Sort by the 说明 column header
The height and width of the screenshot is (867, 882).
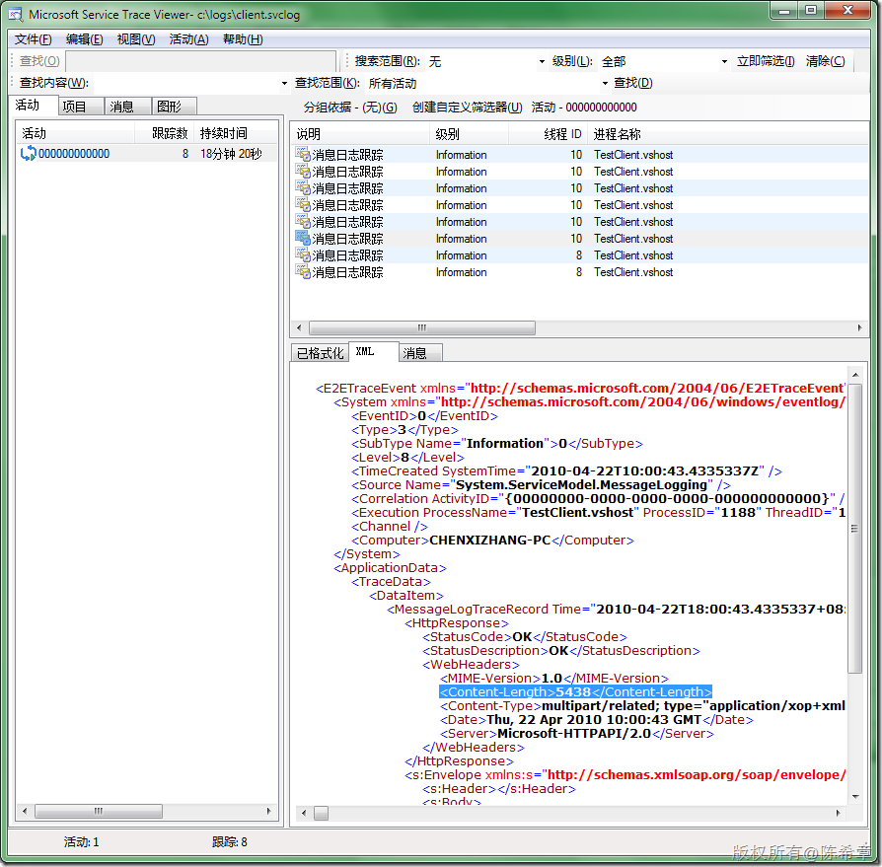coord(360,134)
